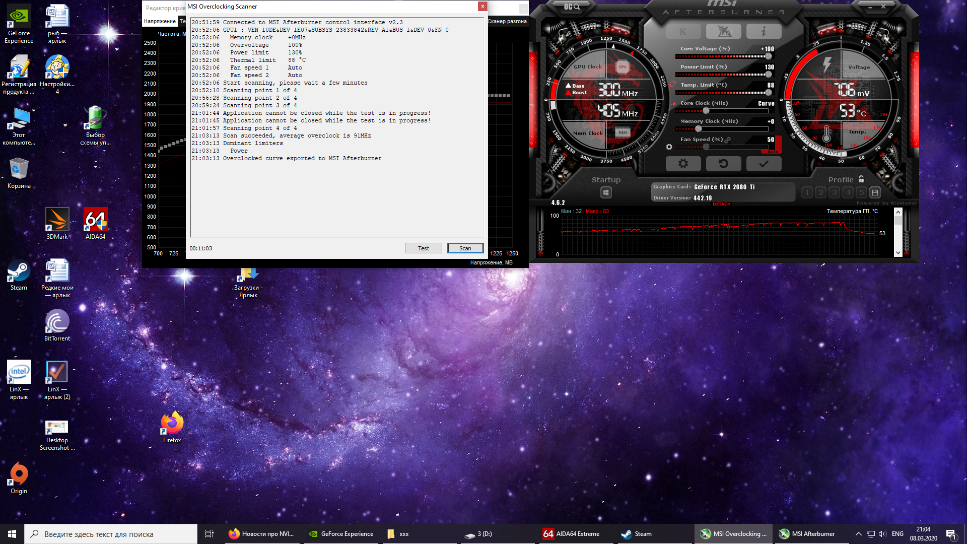Toggle power and temp limit link
The image size is (967, 544).
tap(672, 84)
